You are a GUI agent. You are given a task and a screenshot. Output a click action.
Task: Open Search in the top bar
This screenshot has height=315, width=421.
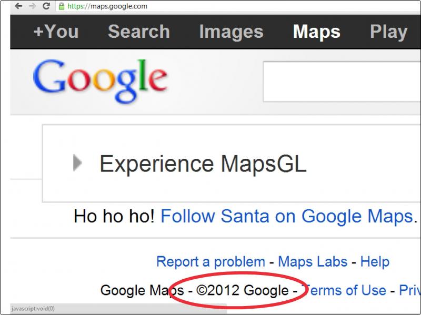point(139,32)
